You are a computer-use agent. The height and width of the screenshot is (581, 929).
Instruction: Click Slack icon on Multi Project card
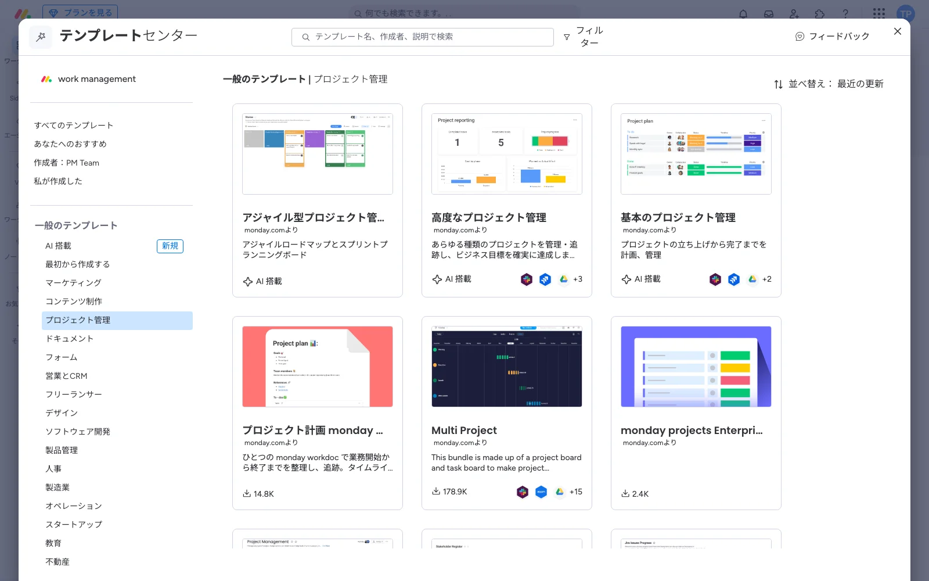[x=523, y=492]
